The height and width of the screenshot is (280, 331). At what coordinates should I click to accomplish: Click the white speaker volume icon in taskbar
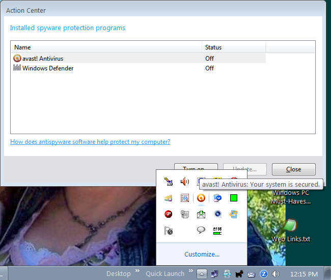point(275,274)
